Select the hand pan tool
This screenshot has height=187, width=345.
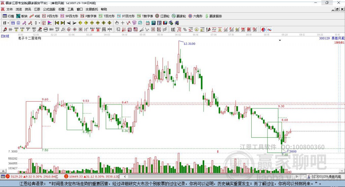[117, 23]
